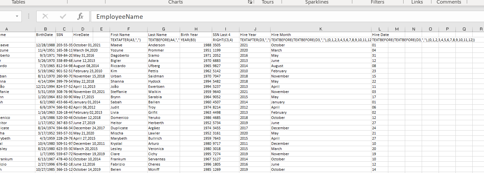Select the Birth Year header cell
Image resolution: width=484 pixels, height=173 pixels.
pyautogui.click(x=196, y=35)
